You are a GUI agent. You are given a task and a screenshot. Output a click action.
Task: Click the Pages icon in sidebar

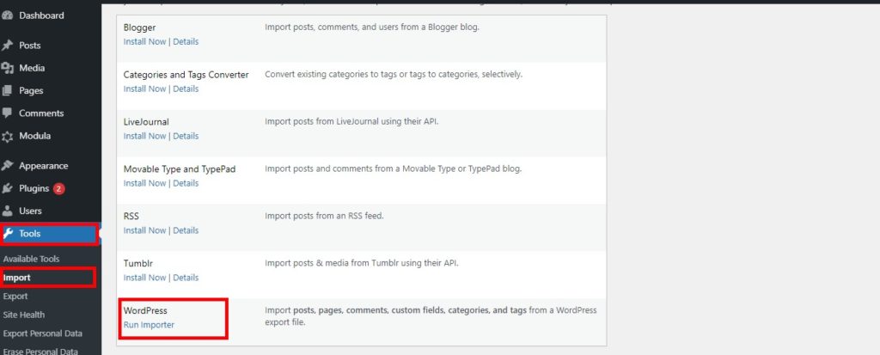point(8,90)
